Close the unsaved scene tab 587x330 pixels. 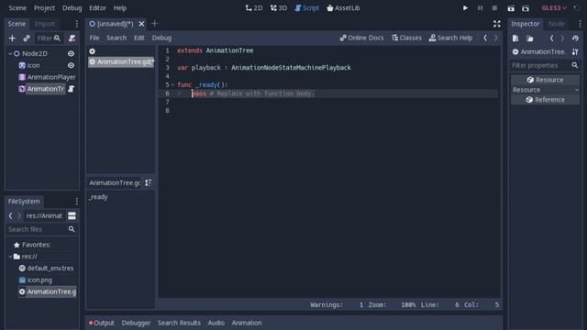141,24
